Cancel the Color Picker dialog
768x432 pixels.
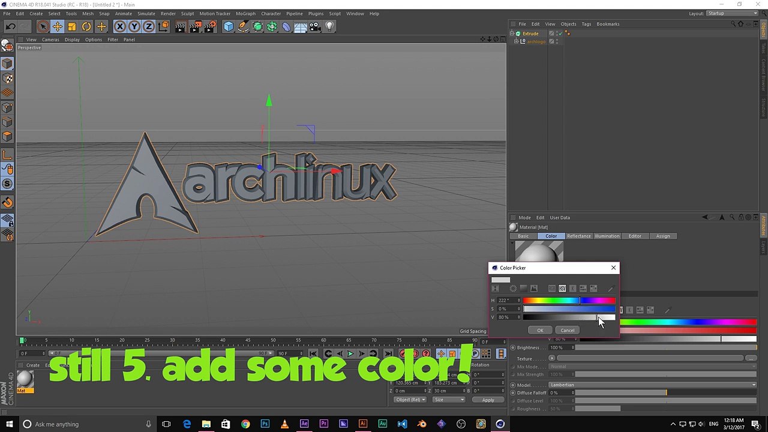568,330
